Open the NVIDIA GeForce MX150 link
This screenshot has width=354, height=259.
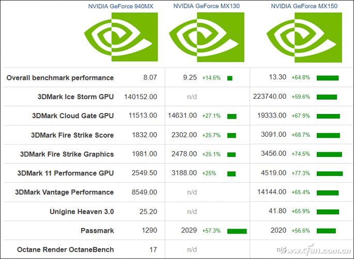tap(303, 6)
